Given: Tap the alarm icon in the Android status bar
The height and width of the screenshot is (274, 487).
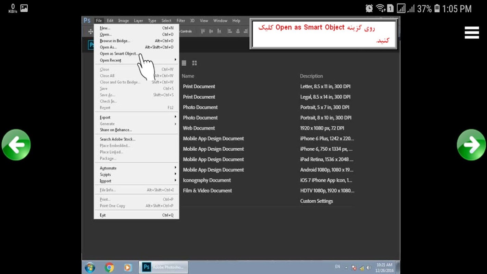Looking at the screenshot, I should tap(369, 9).
